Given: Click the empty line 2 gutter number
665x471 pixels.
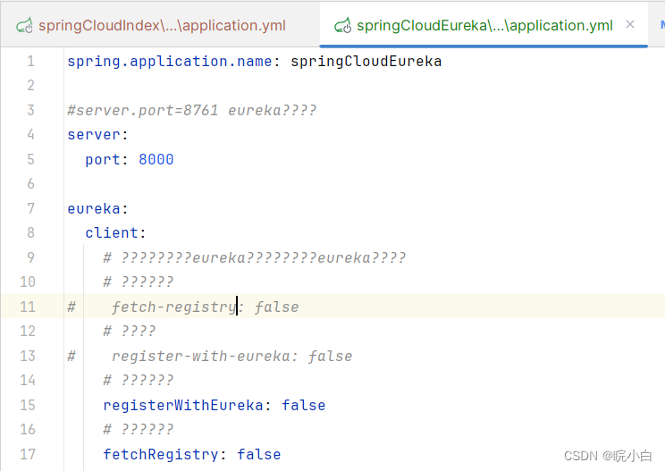Looking at the screenshot, I should point(30,86).
